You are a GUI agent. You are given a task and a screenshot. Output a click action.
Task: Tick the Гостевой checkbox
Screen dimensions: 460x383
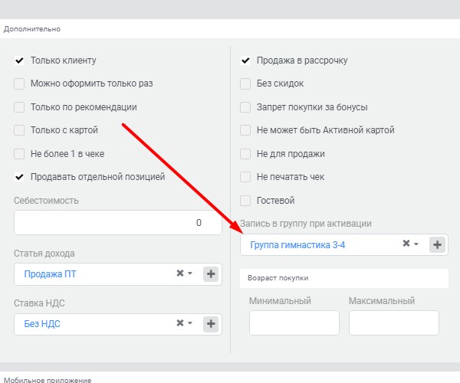(x=245, y=201)
